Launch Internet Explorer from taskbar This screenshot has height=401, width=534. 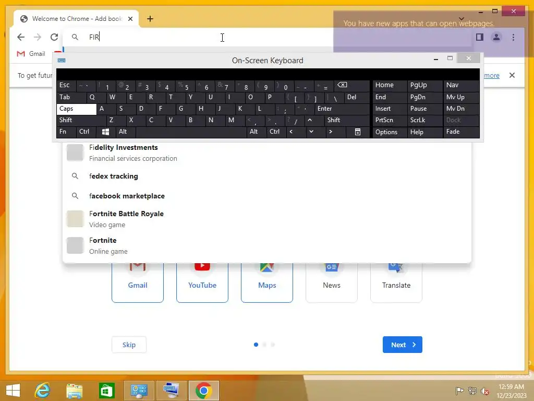point(43,391)
